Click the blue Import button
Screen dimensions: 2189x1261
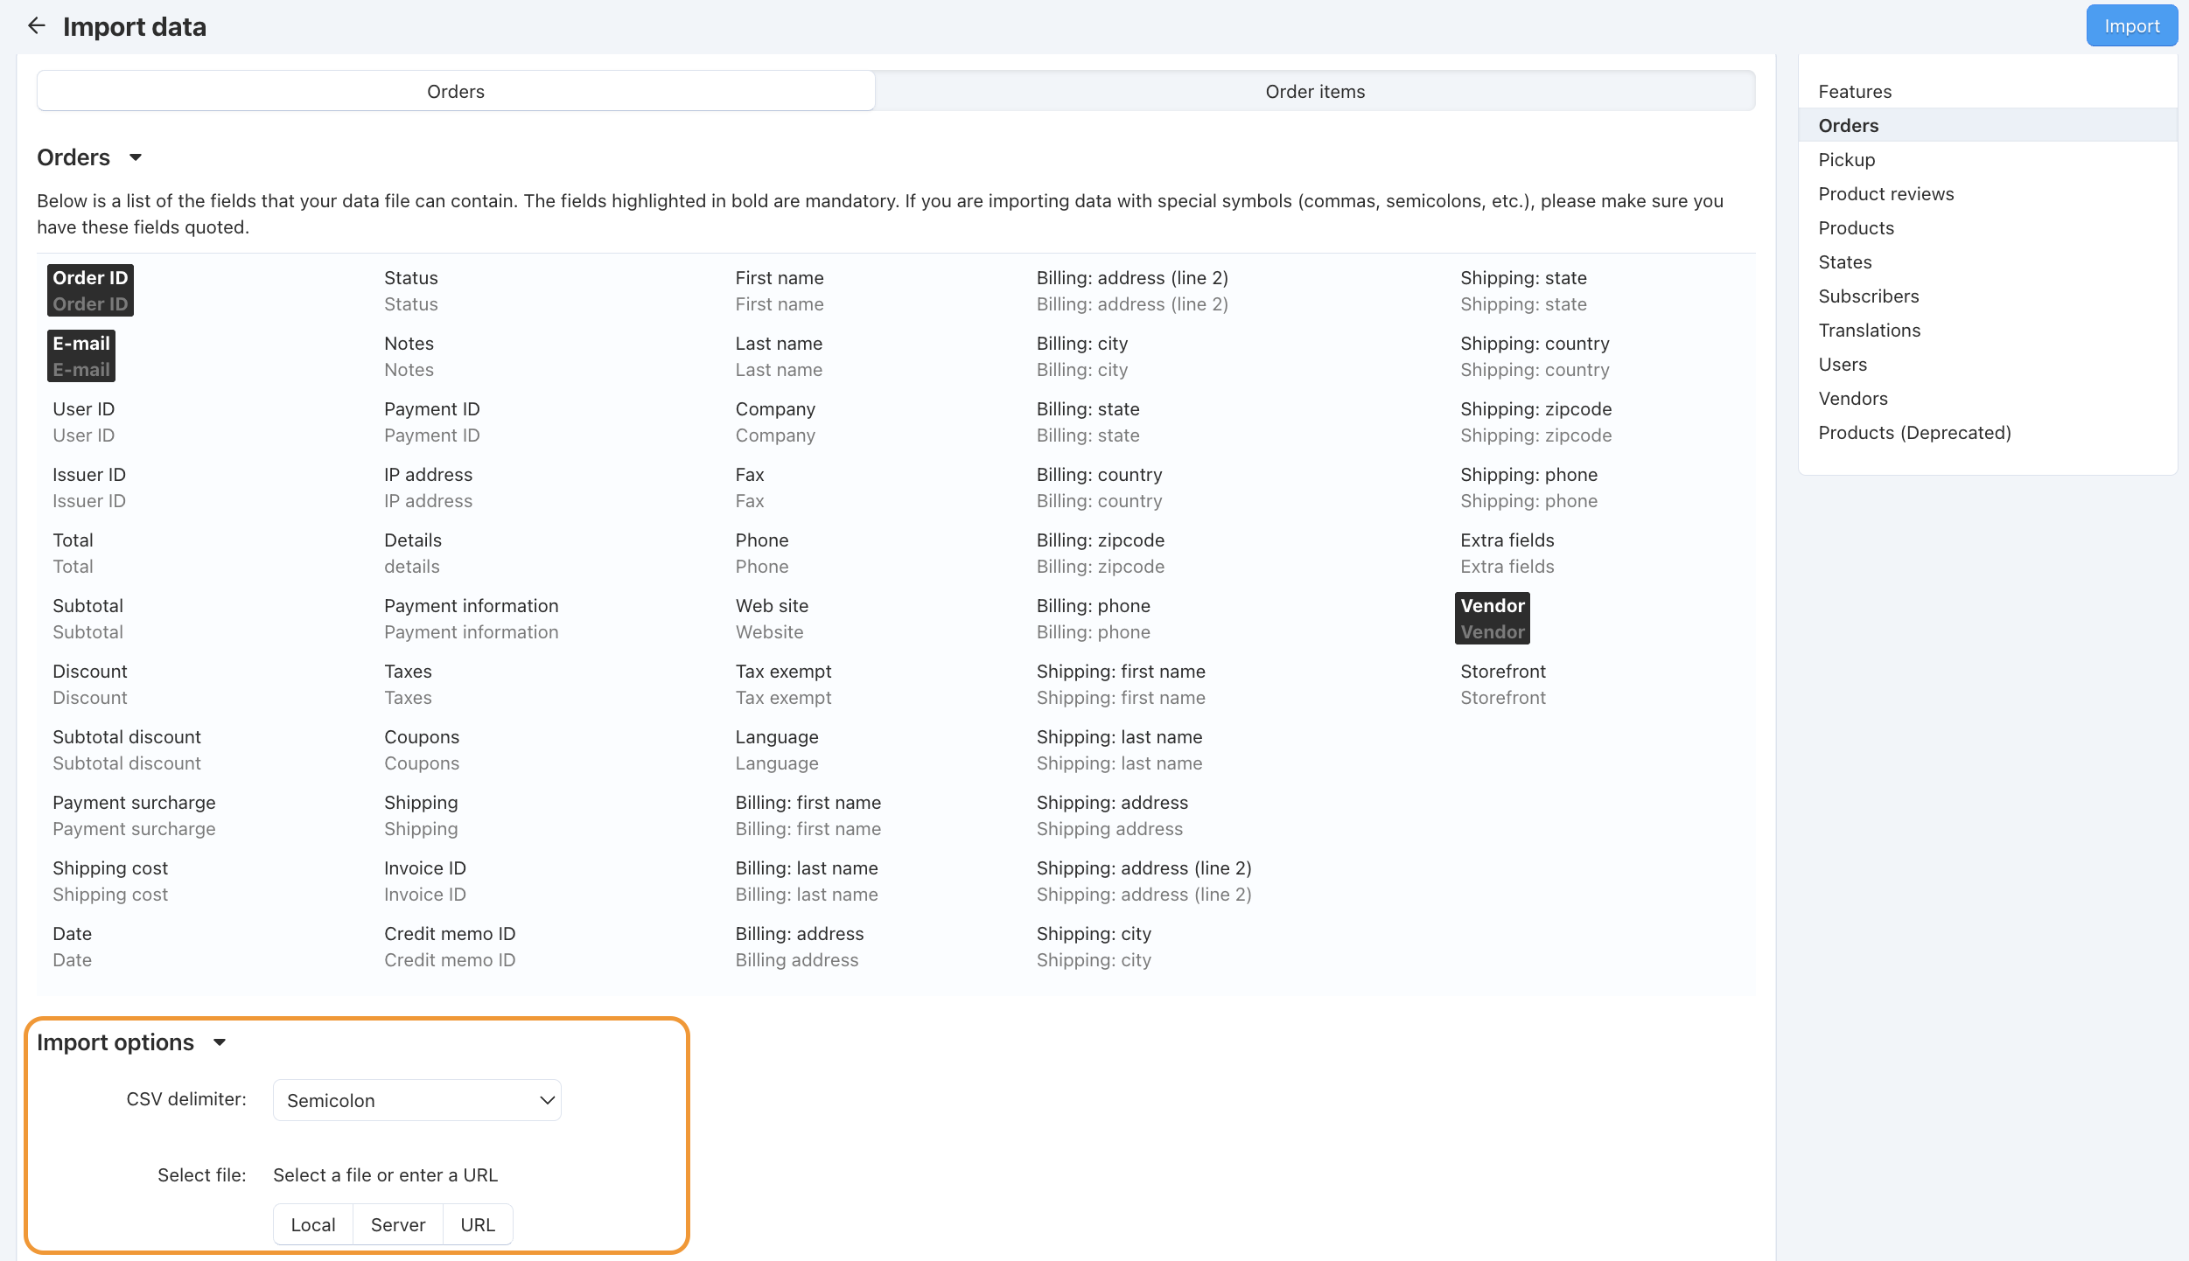[2131, 26]
